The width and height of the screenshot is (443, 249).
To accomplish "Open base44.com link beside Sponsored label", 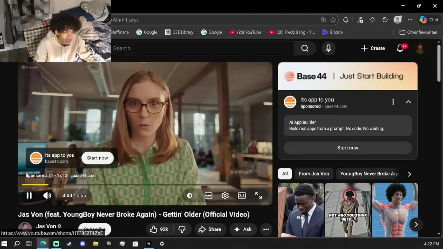I will (84, 176).
